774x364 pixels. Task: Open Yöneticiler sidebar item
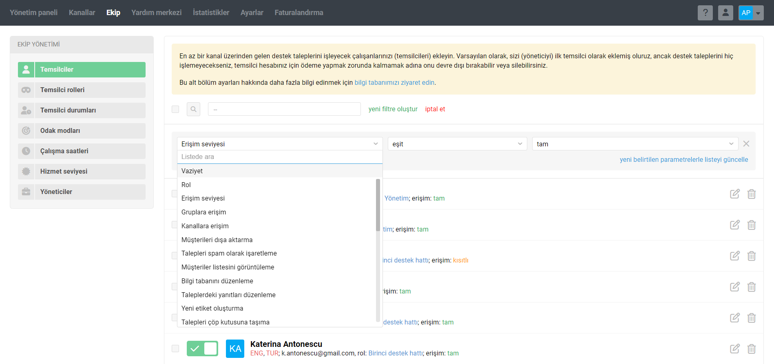coord(82,192)
